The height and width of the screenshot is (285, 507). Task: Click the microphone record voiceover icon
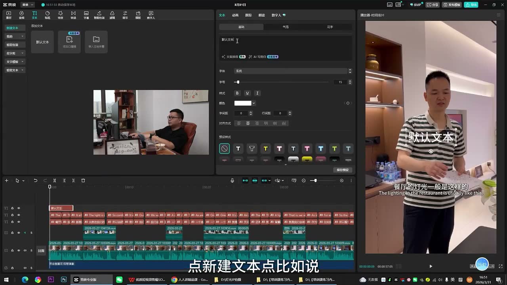point(233,180)
